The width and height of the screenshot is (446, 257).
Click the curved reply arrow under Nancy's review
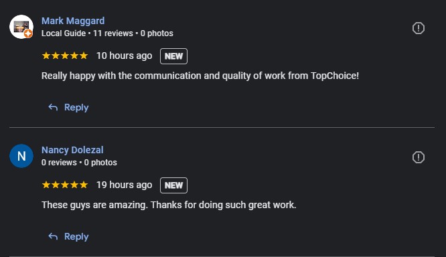pyautogui.click(x=53, y=236)
